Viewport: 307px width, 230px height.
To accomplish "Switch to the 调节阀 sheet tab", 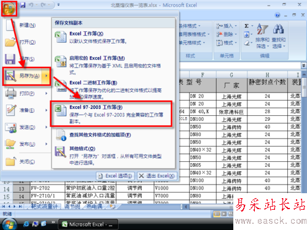I will (72, 207).
